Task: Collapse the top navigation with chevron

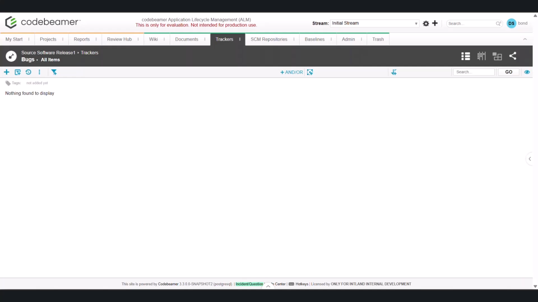Action: pos(525,39)
